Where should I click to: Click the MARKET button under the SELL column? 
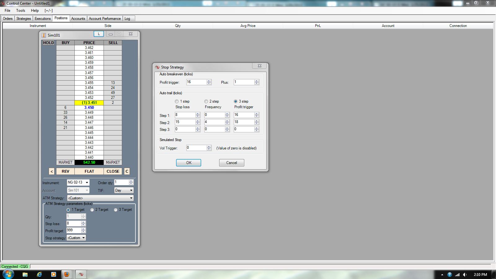[x=113, y=162]
